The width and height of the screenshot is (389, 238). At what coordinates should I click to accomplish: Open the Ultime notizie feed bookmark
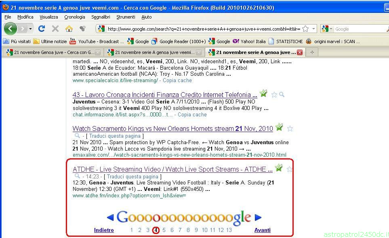pos(50,41)
